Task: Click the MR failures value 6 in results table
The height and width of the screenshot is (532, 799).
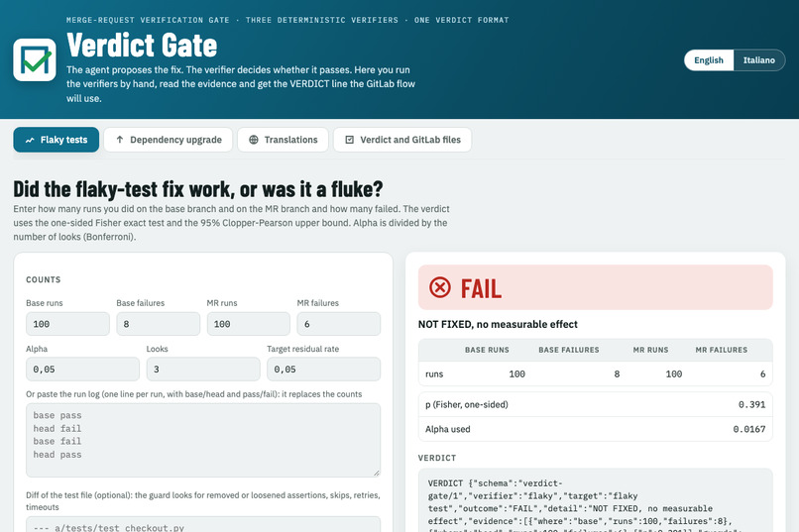Action: click(762, 373)
